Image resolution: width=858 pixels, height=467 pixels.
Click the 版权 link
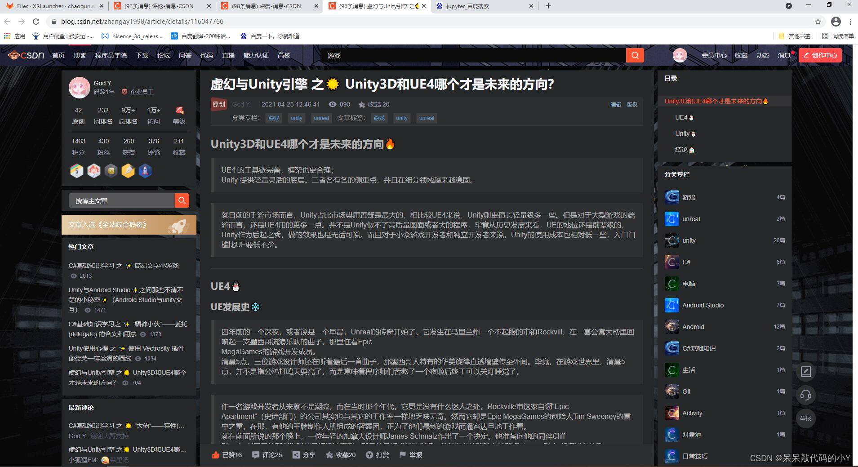[x=632, y=104]
